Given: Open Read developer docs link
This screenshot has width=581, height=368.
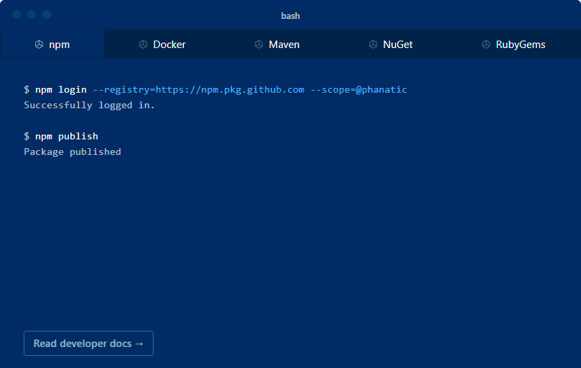Looking at the screenshot, I should pyautogui.click(x=89, y=343).
